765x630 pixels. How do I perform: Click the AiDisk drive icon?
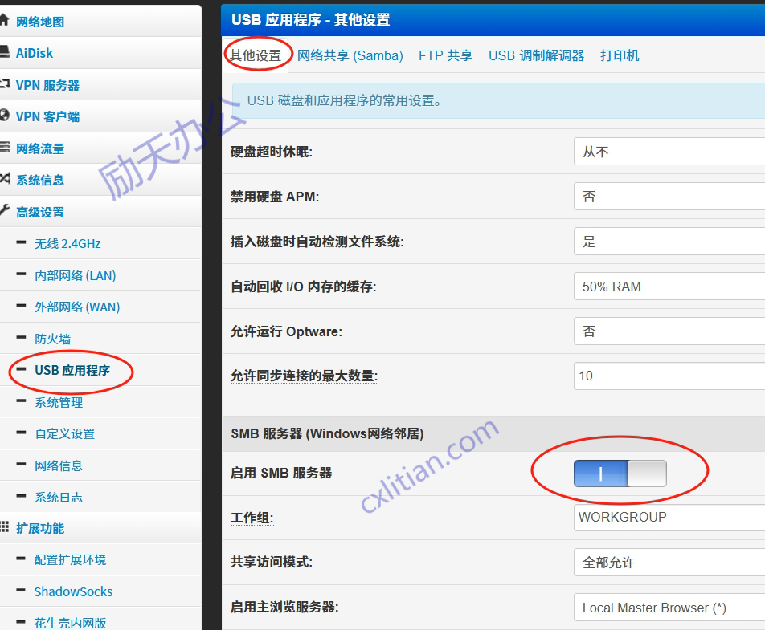pos(4,53)
